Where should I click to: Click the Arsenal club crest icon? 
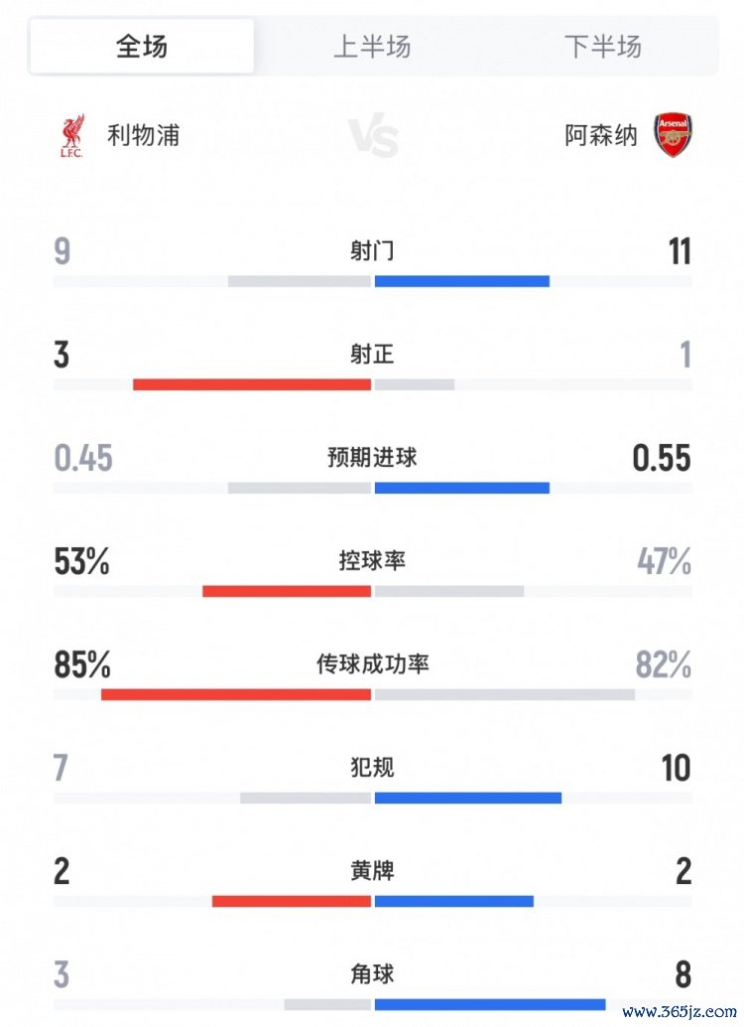point(673,135)
